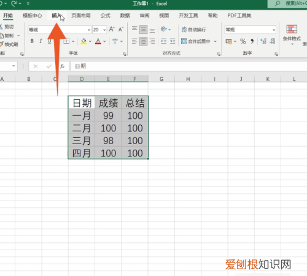307x276 pixels.
Task: Click the 剪切 cut button
Action: pyautogui.click(x=7, y=27)
